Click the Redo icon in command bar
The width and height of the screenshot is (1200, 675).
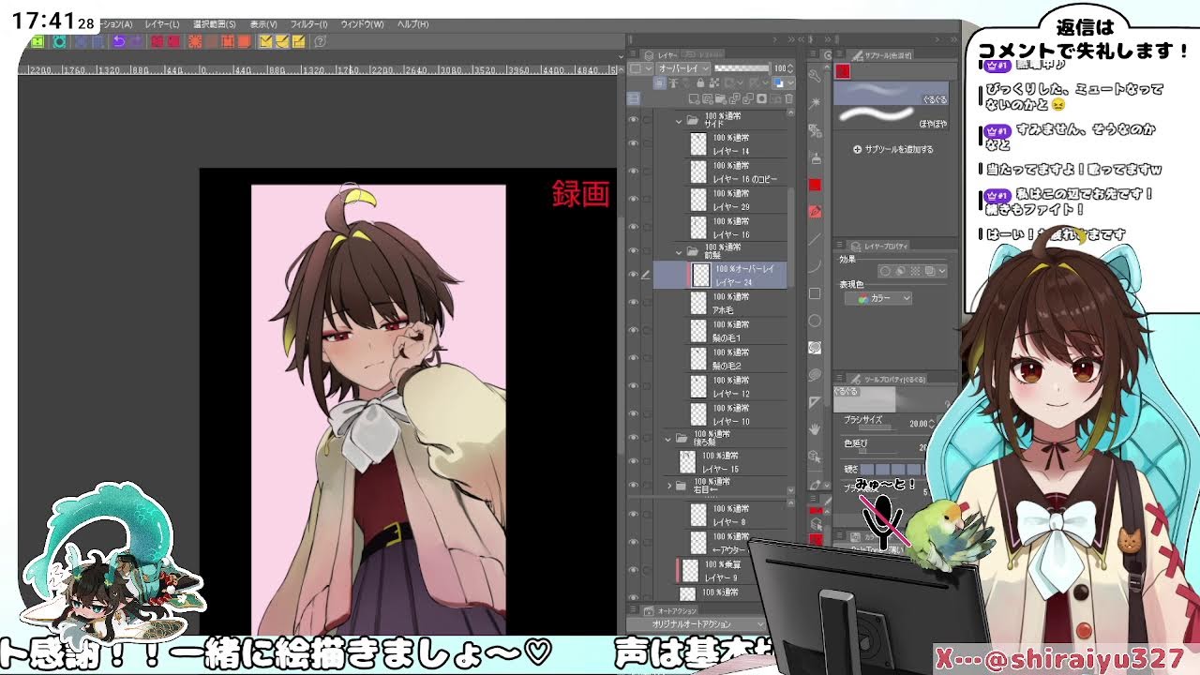click(x=135, y=41)
